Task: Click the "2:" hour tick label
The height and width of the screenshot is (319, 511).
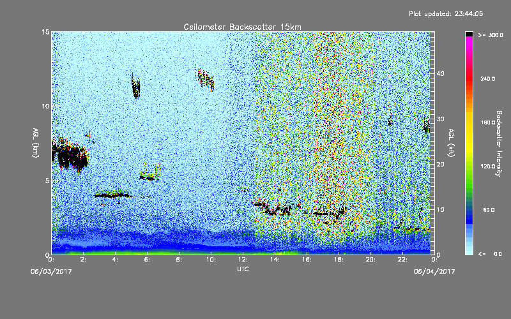Action: [84, 260]
